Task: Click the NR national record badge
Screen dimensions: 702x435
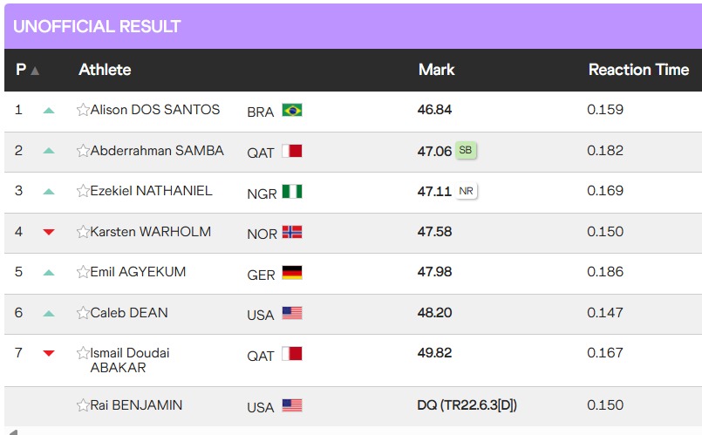Action: click(x=466, y=191)
